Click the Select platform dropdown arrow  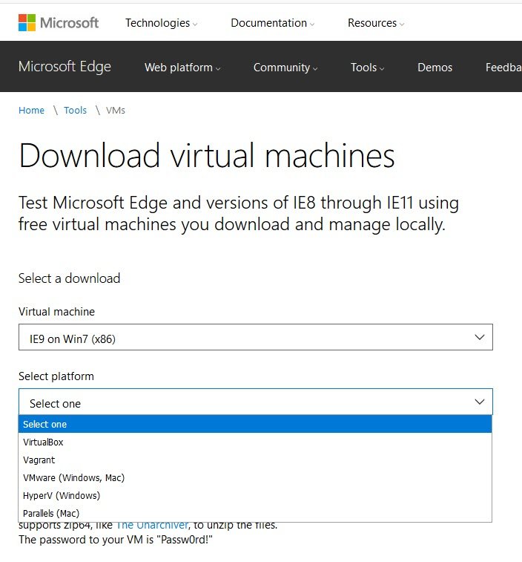[x=479, y=402]
